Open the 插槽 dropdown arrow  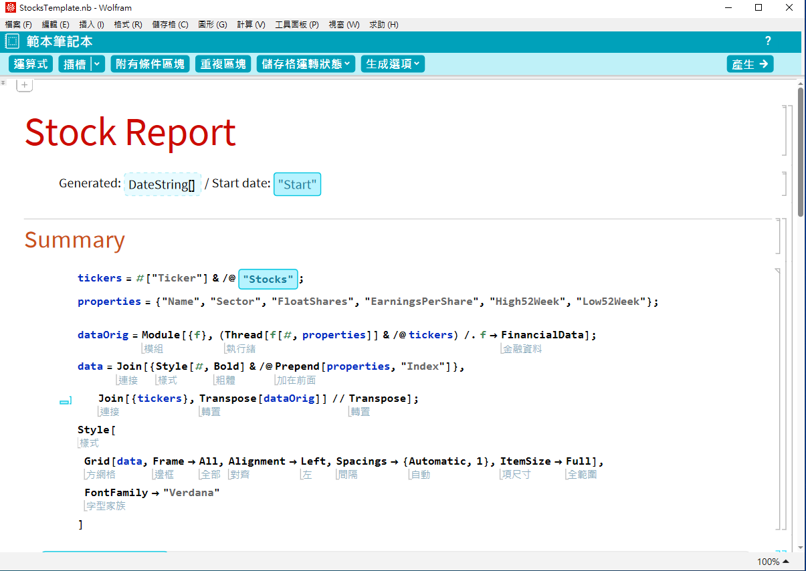(x=98, y=64)
